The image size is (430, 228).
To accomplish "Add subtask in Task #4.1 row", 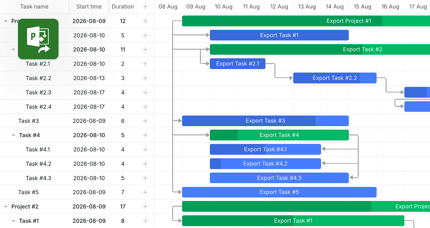I will click(145, 150).
